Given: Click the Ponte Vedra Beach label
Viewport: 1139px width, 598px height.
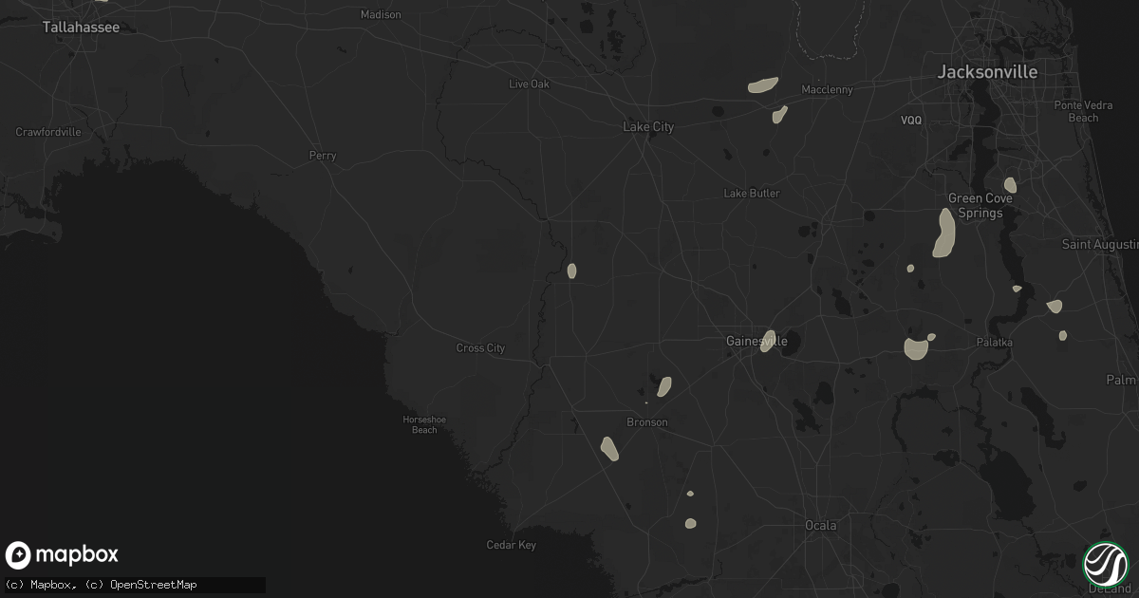Looking at the screenshot, I should tap(1083, 112).
